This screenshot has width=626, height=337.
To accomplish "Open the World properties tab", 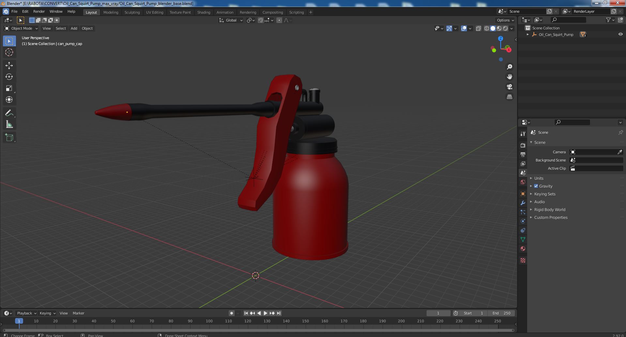I will click(523, 182).
